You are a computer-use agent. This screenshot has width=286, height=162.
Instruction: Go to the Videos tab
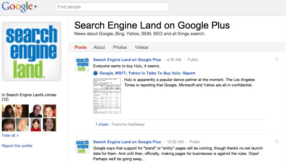coord(142,47)
